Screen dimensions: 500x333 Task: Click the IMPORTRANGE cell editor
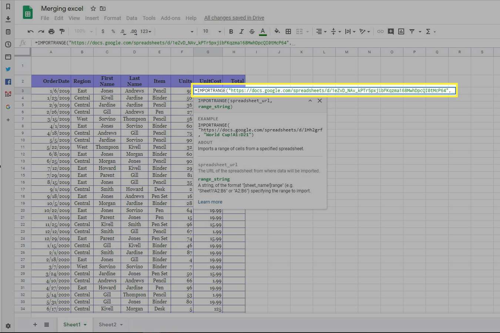click(325, 90)
